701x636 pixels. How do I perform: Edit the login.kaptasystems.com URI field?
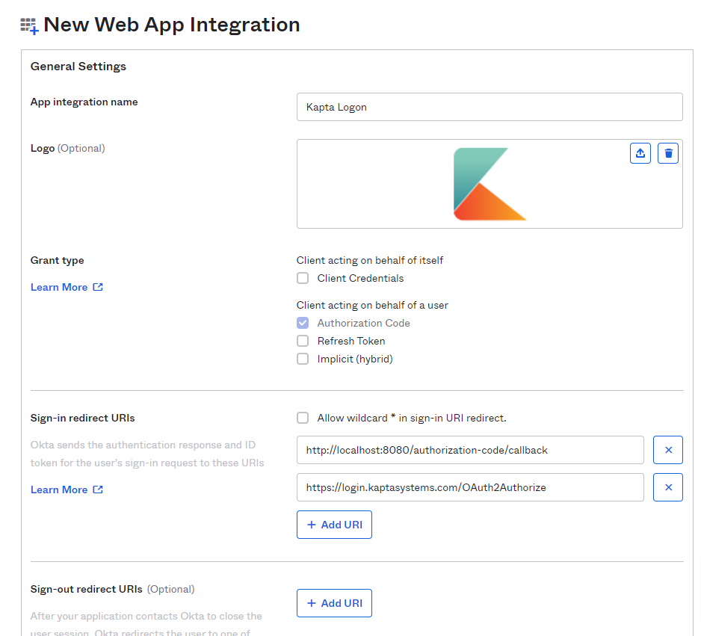tap(470, 487)
